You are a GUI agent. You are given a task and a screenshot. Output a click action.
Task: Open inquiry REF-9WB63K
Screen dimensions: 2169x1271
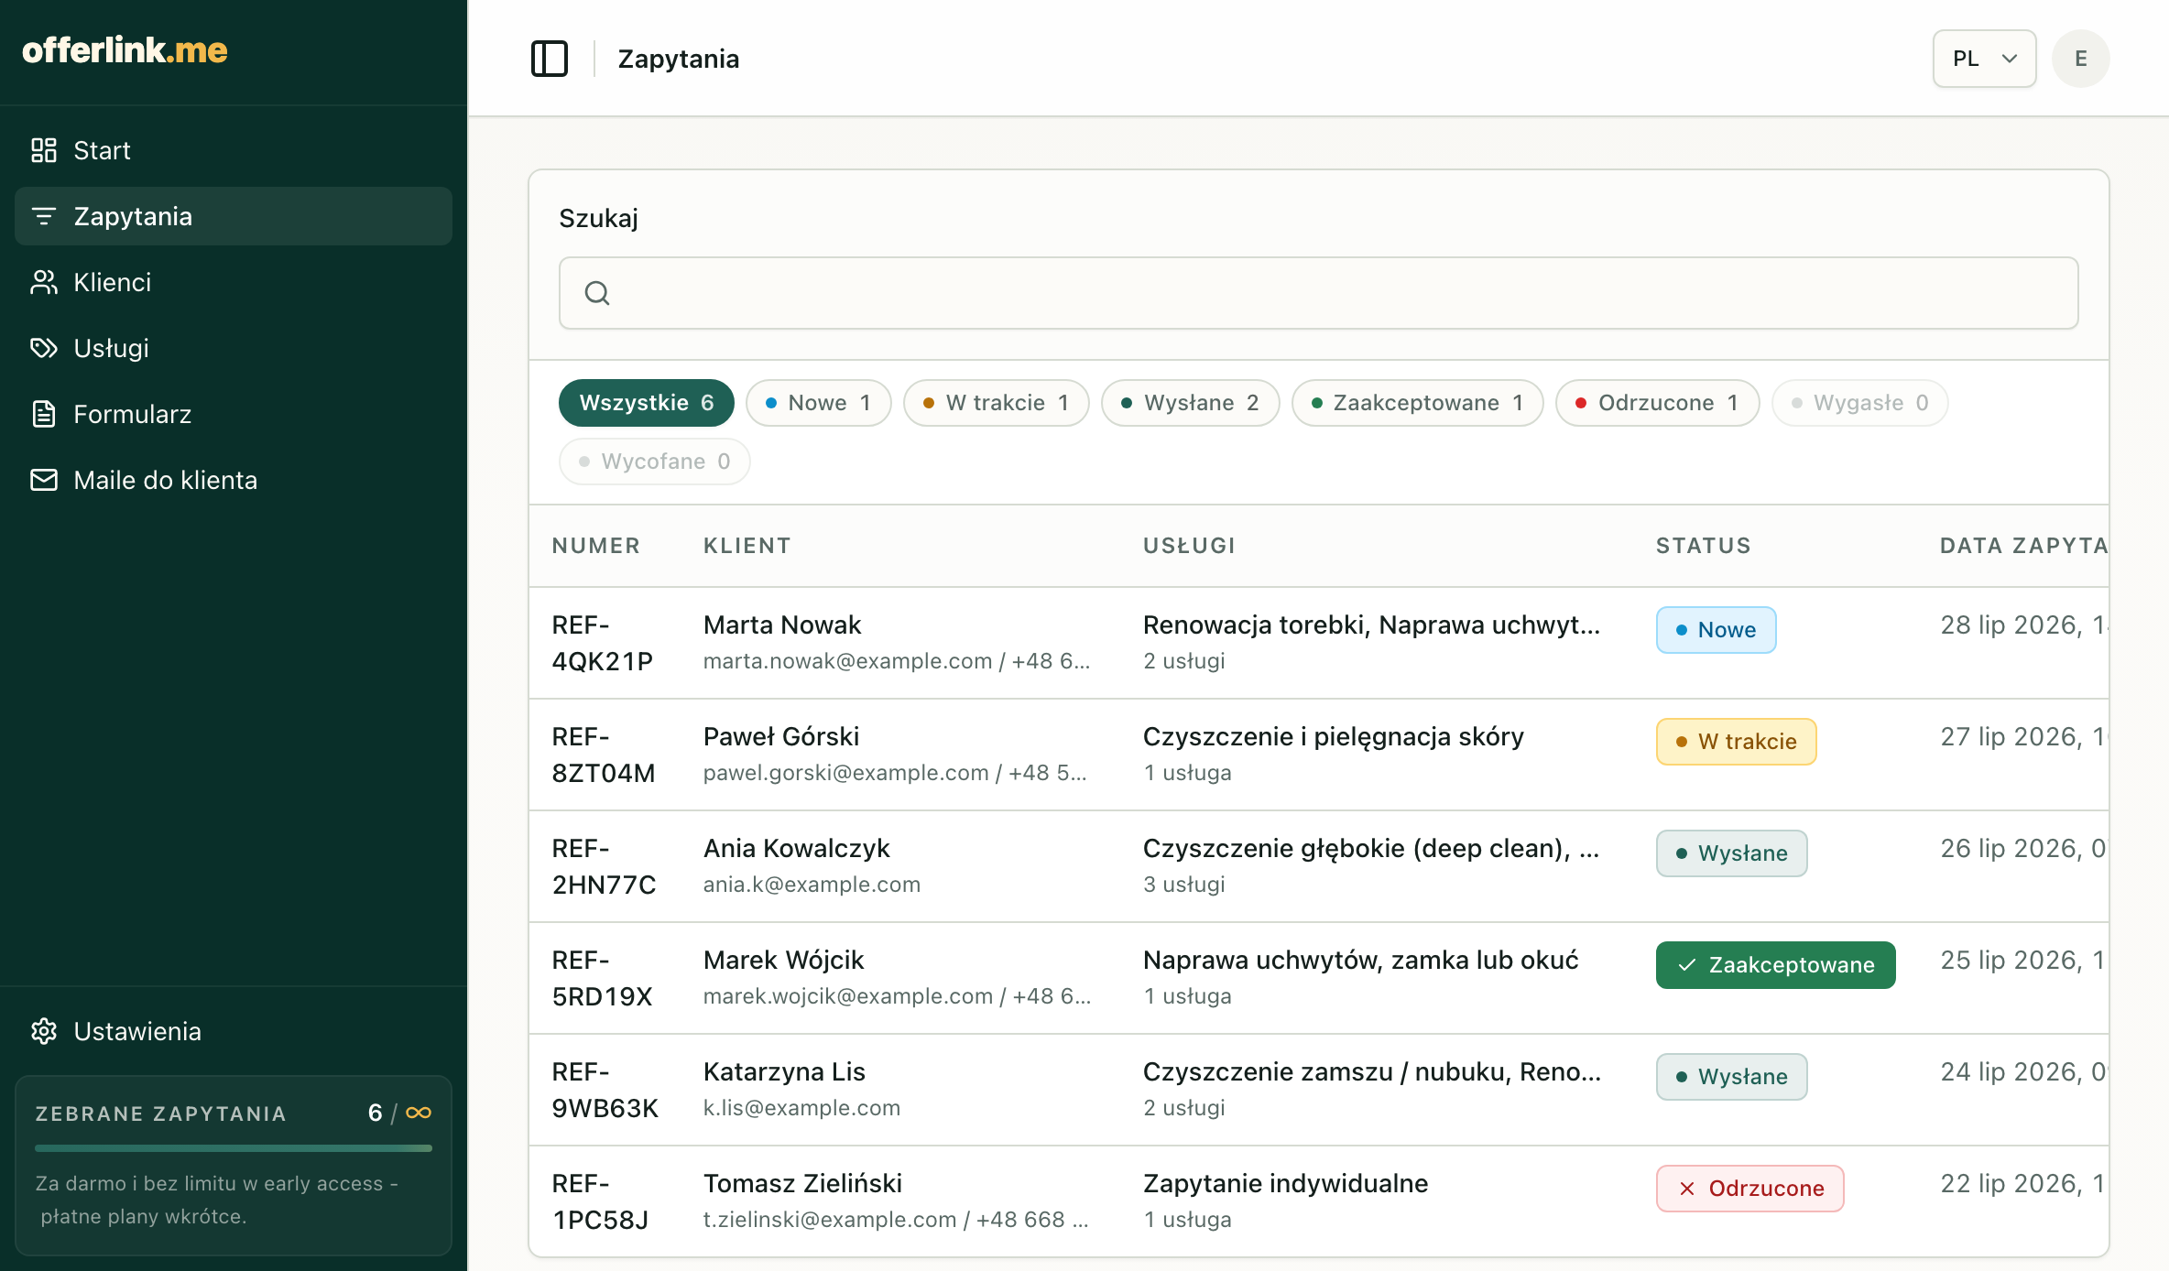pyautogui.click(x=605, y=1090)
